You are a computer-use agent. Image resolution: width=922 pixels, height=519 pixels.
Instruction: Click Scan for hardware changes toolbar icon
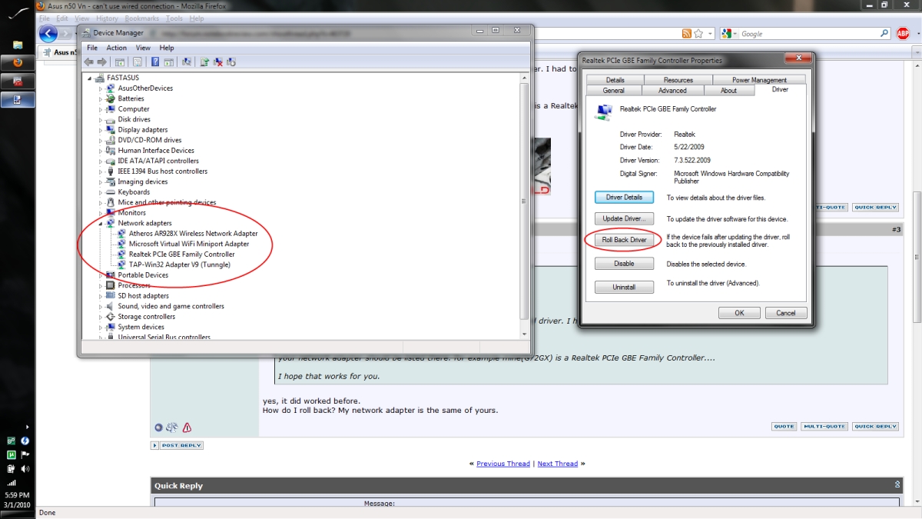click(187, 62)
